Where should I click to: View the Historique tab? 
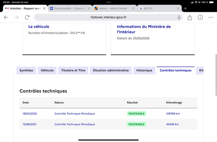point(144,70)
